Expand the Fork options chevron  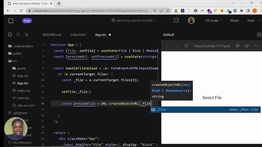pos(259,20)
